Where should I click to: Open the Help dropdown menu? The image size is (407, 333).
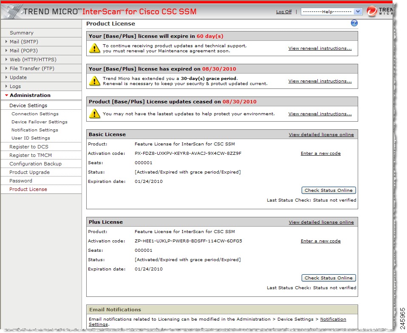click(x=331, y=11)
